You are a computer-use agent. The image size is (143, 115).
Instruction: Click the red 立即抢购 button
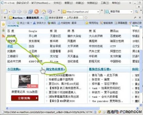25,98
